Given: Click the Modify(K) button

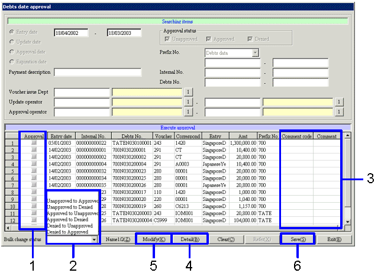Looking at the screenshot, I should tap(154, 239).
